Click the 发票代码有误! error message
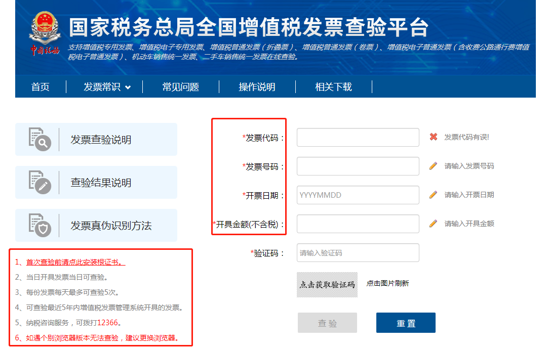The height and width of the screenshot is (350, 547). point(466,137)
